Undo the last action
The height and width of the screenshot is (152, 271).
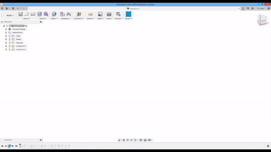tap(18, 8)
